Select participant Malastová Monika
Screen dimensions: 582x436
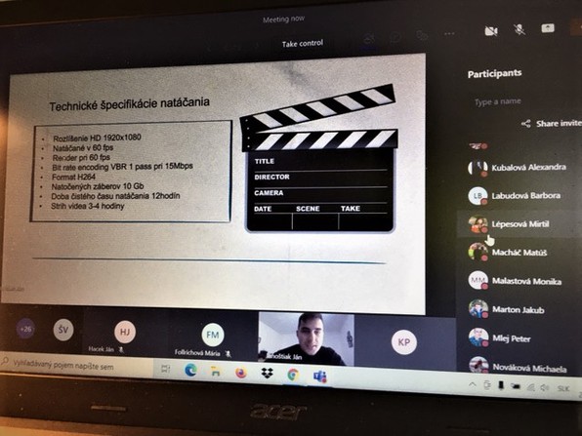520,281
